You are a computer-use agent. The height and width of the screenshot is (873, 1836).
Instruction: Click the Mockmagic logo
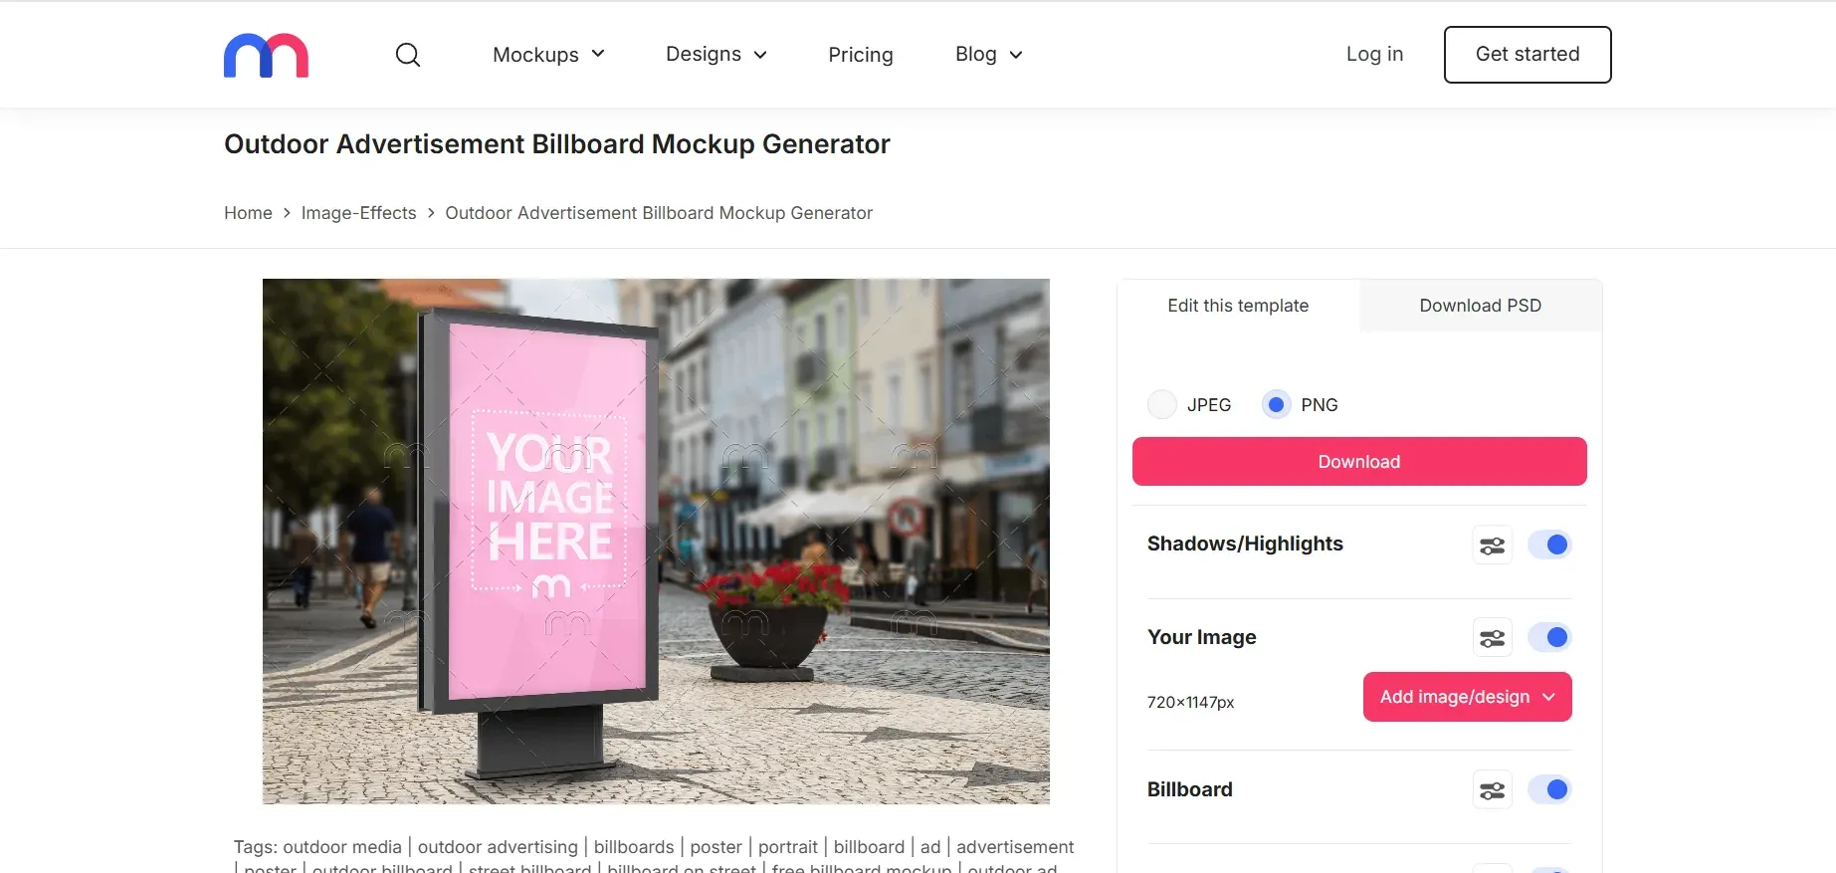(x=265, y=55)
